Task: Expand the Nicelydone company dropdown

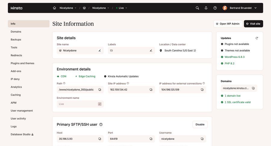Action: 68,8
